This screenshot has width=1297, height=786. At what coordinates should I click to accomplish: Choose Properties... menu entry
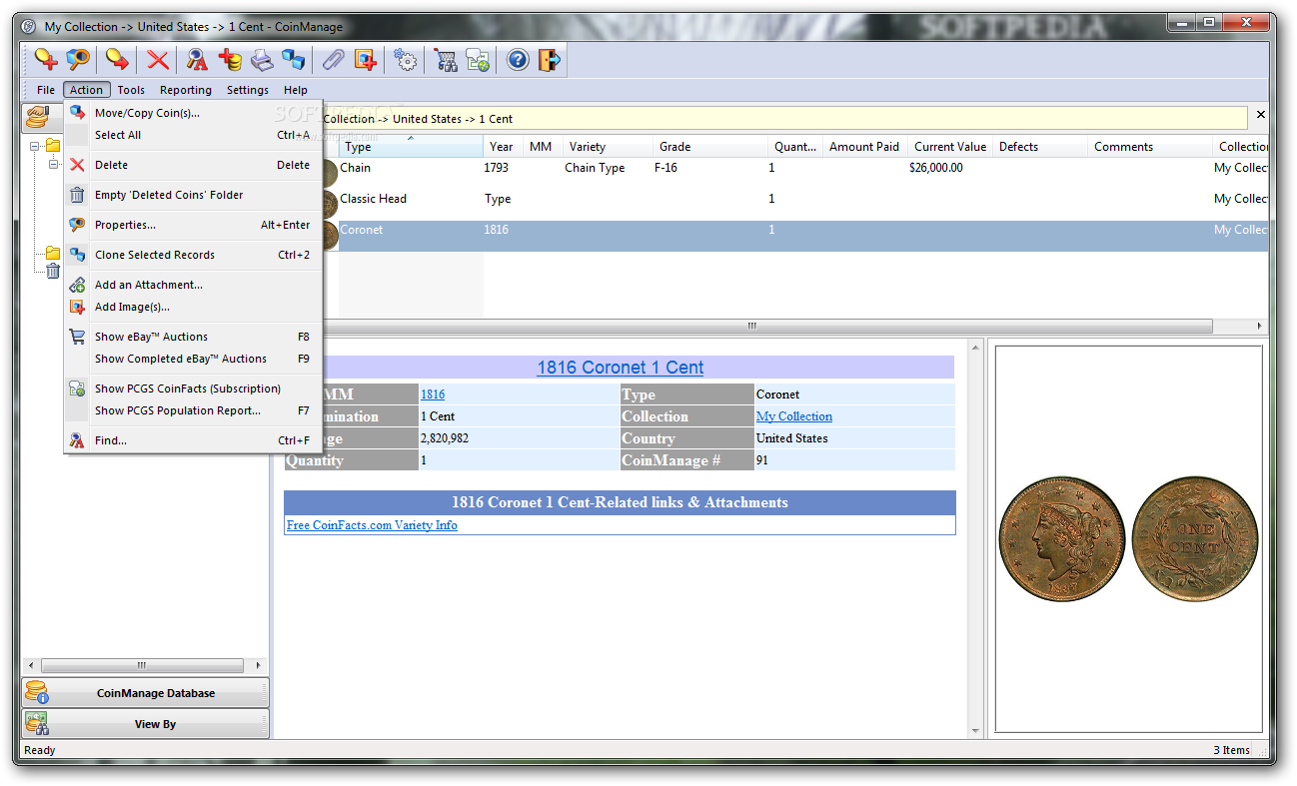193,225
